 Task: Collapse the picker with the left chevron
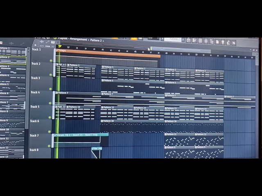(58, 42)
